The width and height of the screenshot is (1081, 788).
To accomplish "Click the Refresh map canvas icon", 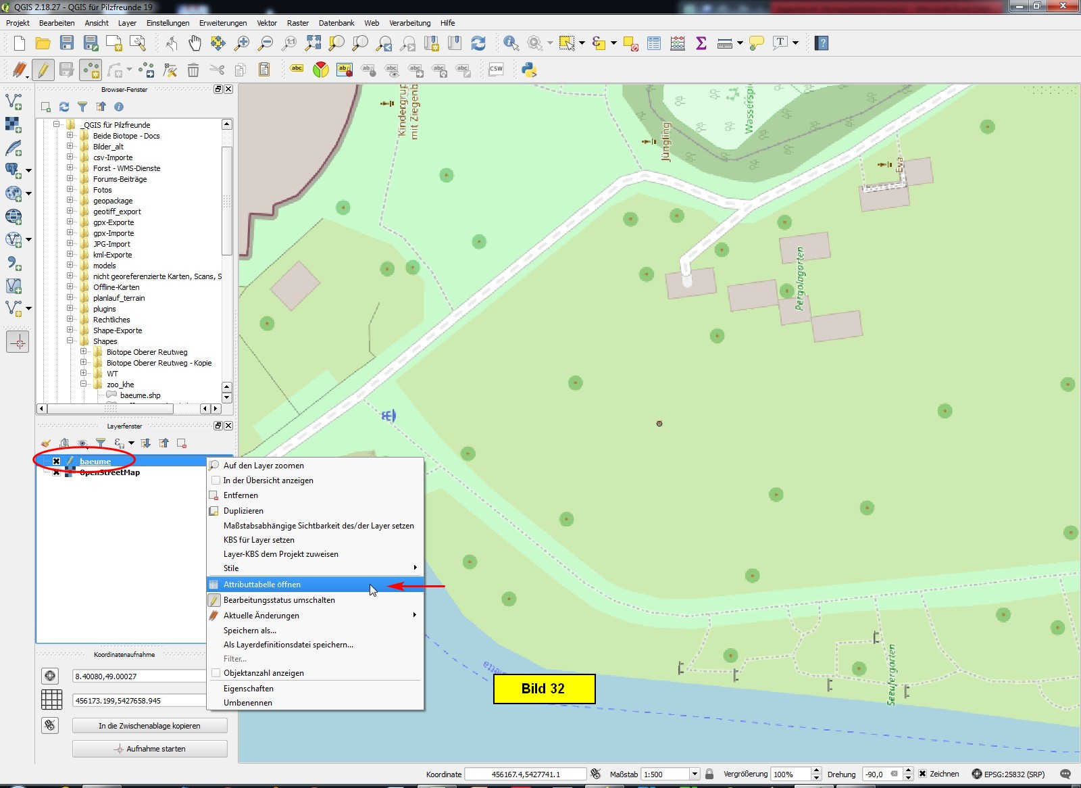I will click(478, 43).
